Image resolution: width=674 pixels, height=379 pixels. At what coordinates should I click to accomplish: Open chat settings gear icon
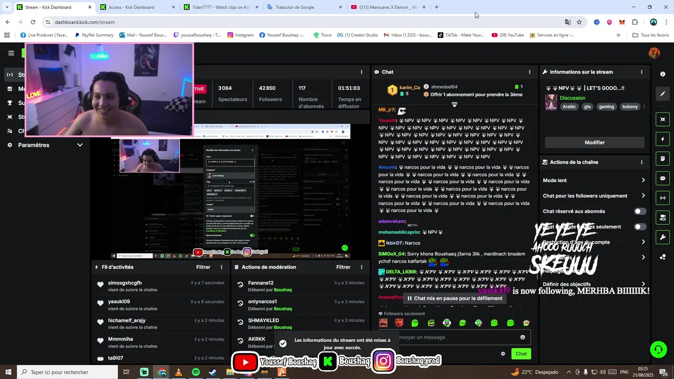tap(503, 354)
